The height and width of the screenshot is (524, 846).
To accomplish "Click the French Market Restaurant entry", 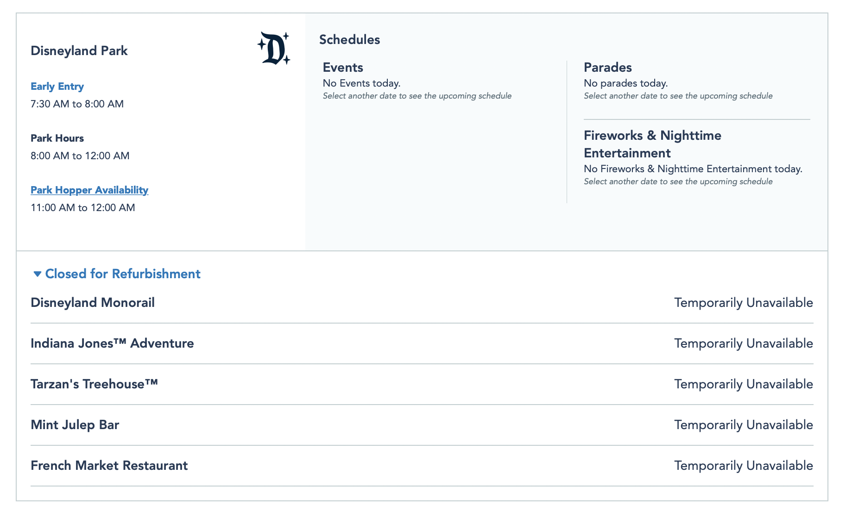I will 109,466.
